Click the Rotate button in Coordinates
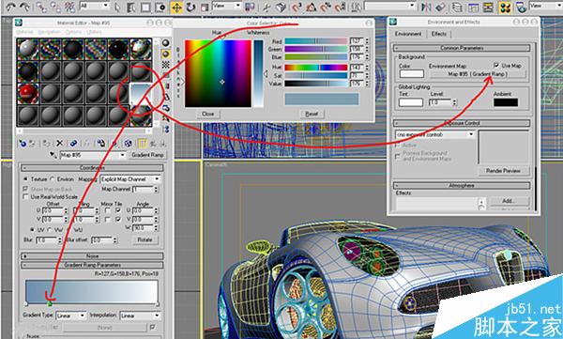Screen dimensions: 563x339 (x=145, y=239)
